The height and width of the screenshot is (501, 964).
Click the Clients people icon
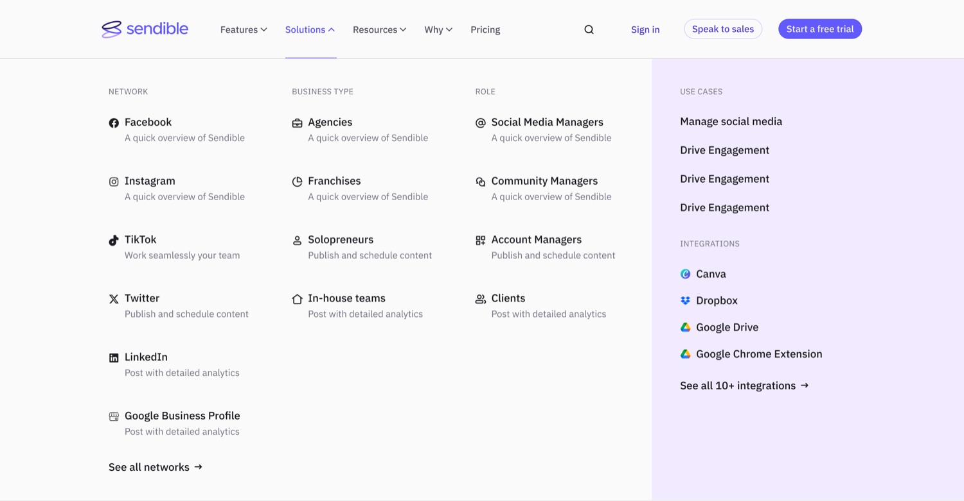[x=480, y=299]
